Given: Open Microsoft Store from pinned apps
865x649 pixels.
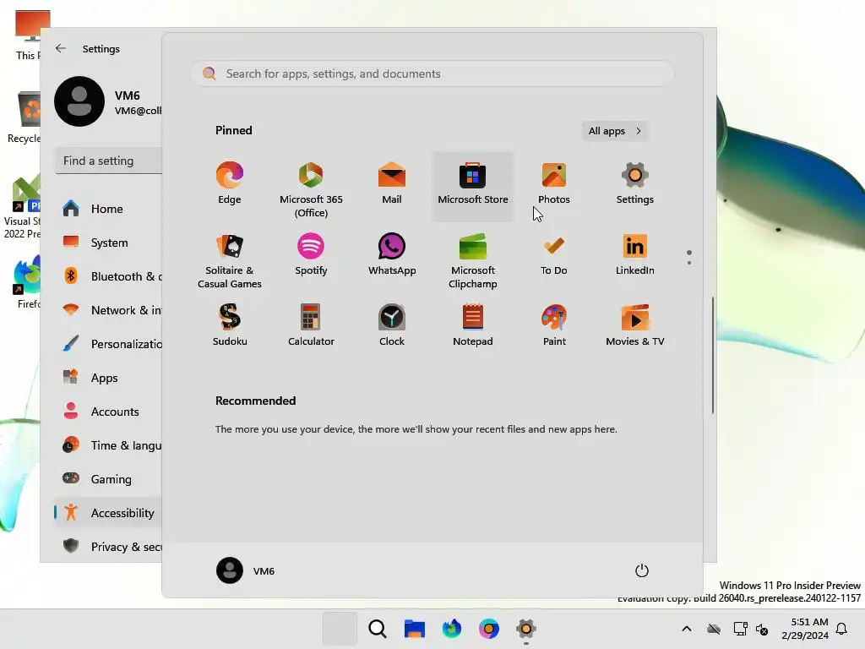Looking at the screenshot, I should (473, 185).
